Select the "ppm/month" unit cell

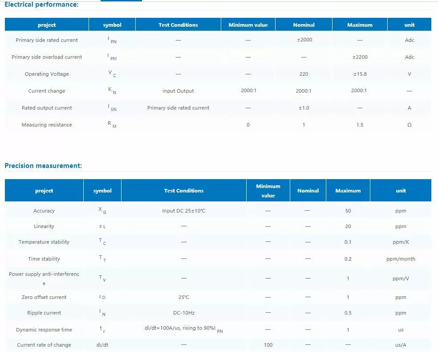pyautogui.click(x=401, y=259)
